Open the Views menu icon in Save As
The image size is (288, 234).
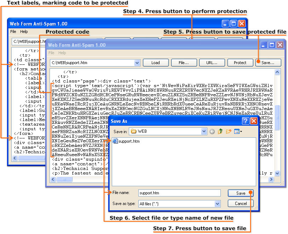point(238,131)
